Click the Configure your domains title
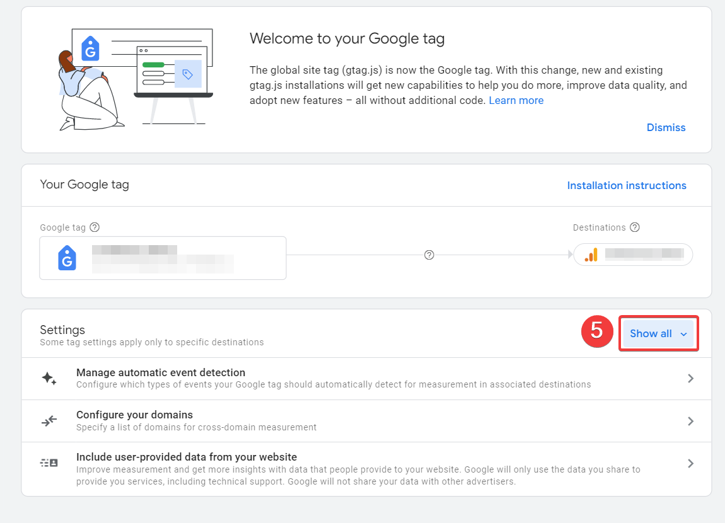Screen dimensions: 725x523 coord(134,415)
